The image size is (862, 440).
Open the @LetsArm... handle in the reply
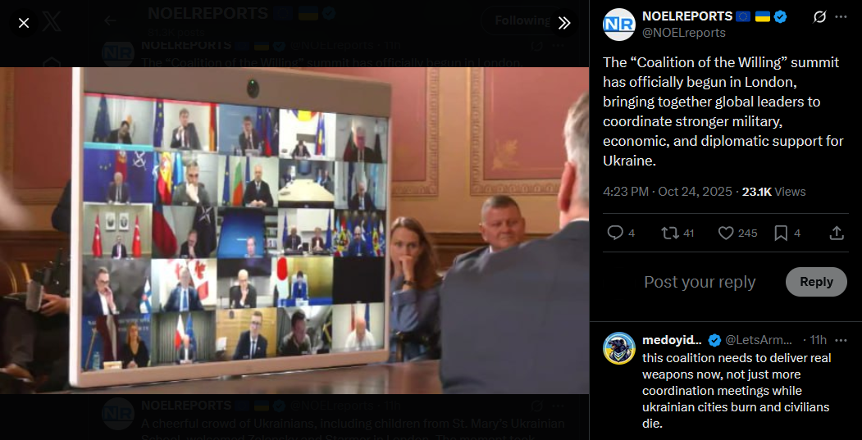coord(759,340)
